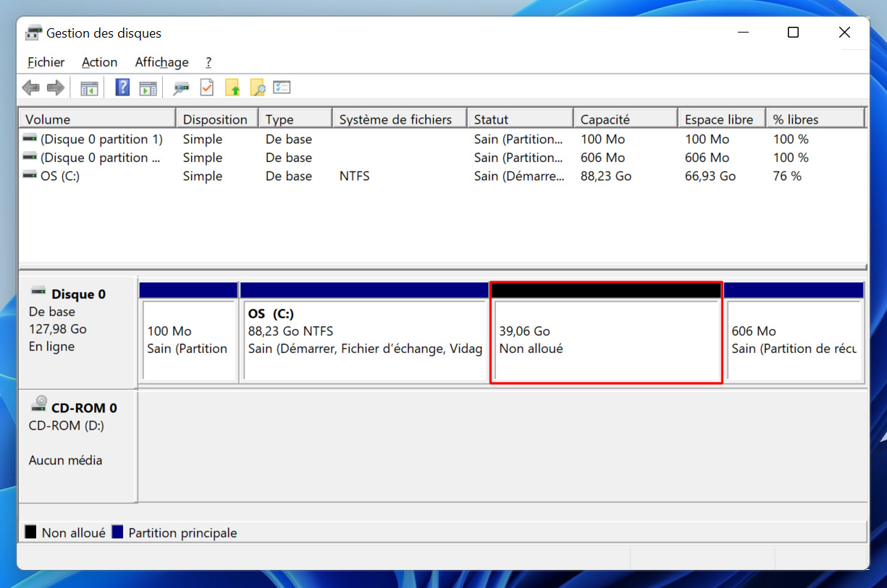Maximize the Gestion des disques window

[x=793, y=33]
